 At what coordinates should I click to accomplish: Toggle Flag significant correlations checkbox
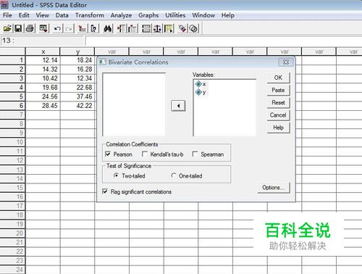coord(105,191)
